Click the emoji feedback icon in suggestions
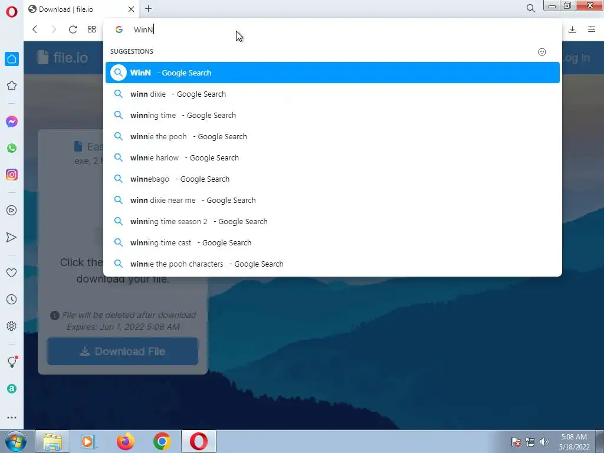Image resolution: width=604 pixels, height=453 pixels. click(541, 52)
